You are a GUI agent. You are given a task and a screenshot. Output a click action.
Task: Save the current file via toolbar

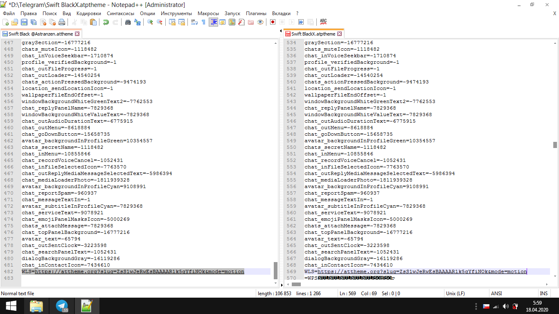(24, 22)
